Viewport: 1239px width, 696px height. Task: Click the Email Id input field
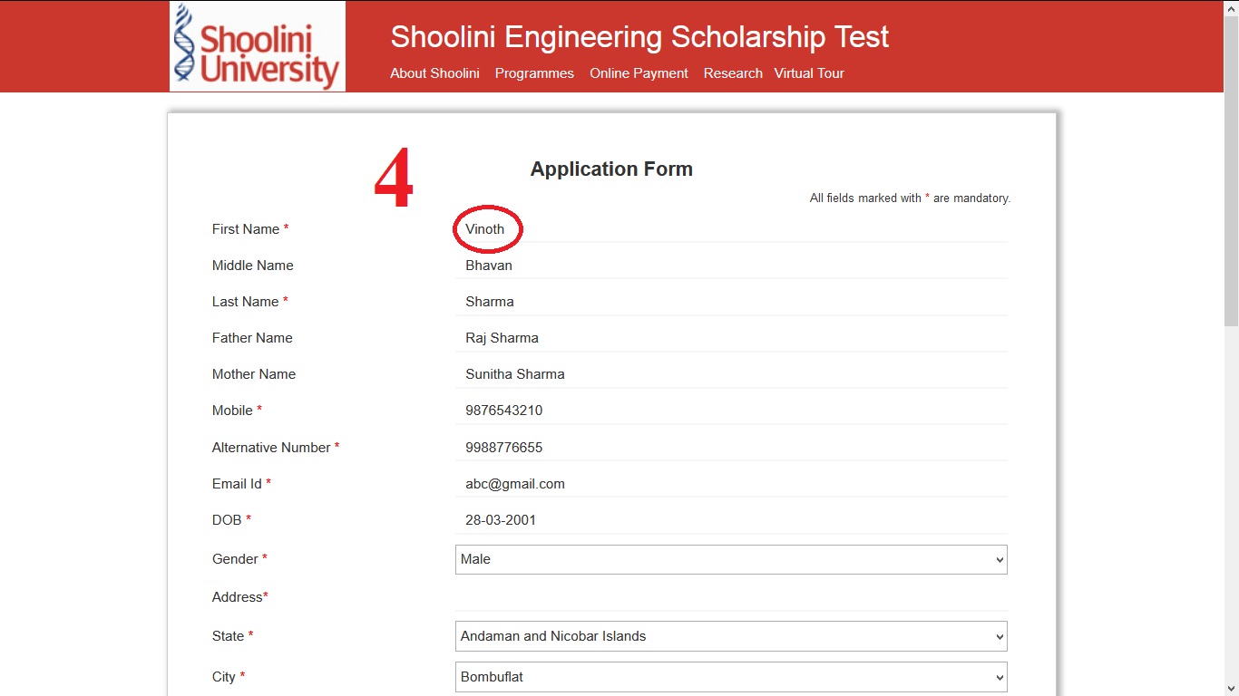tap(731, 484)
